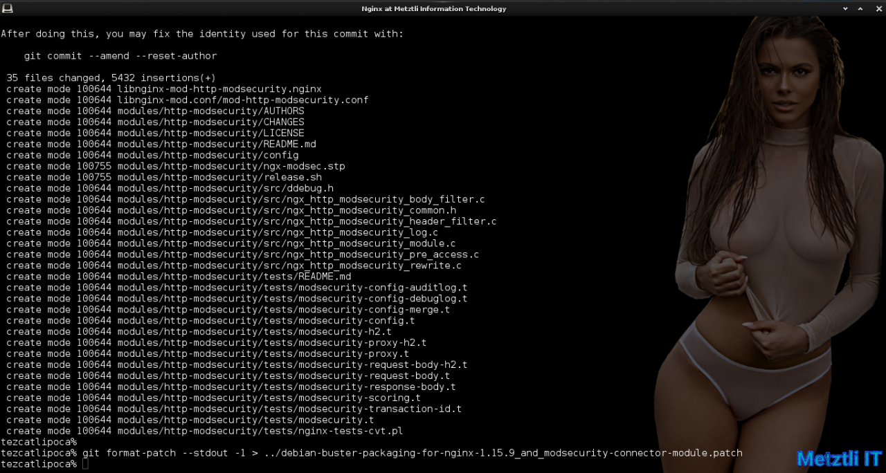This screenshot has height=473, width=886.
Task: Click the modules/http-modsecurity/LICENSE line
Action: 155,133
